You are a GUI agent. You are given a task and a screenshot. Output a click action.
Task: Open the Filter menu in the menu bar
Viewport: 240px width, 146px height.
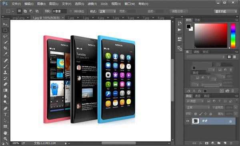pos(92,4)
